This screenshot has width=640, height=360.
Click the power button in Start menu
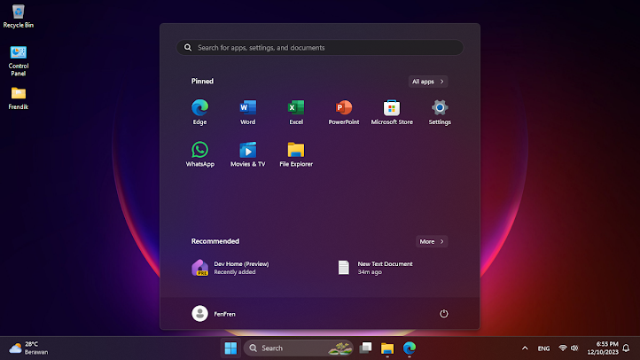(444, 314)
